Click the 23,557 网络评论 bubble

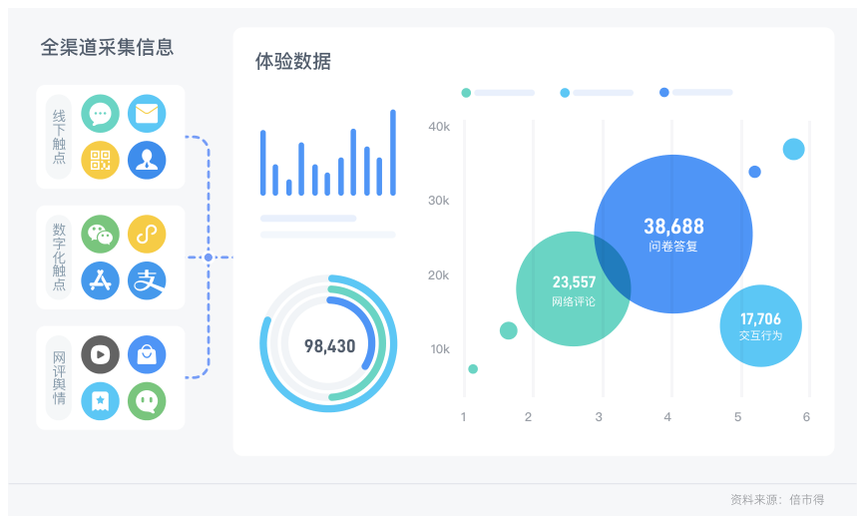click(x=573, y=288)
